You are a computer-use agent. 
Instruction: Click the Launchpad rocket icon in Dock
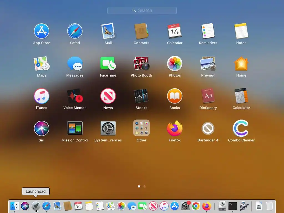coord(36,206)
